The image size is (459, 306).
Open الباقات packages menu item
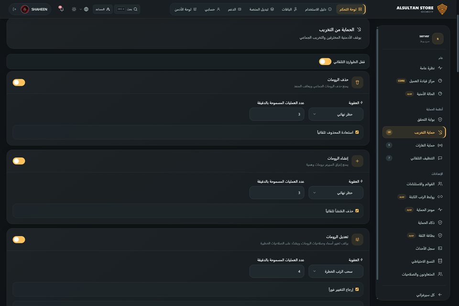pyautogui.click(x=289, y=10)
